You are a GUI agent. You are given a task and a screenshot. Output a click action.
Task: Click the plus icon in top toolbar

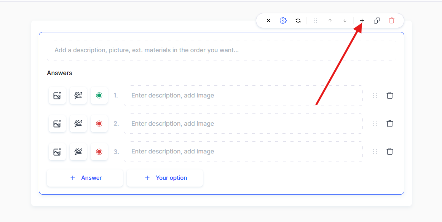(x=362, y=21)
